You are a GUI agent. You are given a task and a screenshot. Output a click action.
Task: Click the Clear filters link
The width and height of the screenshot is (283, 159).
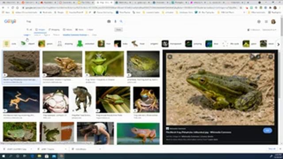94,35
